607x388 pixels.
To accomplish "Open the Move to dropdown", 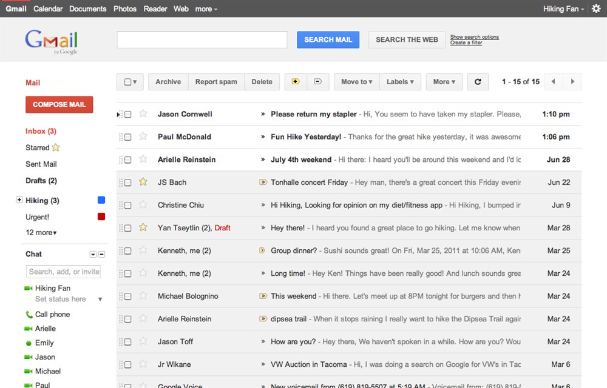I will (x=356, y=81).
